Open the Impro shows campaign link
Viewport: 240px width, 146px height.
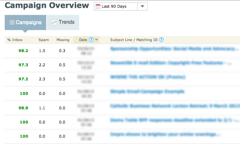(x=165, y=134)
